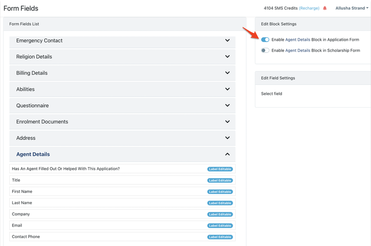The height and width of the screenshot is (246, 371).
Task: Select the Company field row
Action: coord(107,214)
